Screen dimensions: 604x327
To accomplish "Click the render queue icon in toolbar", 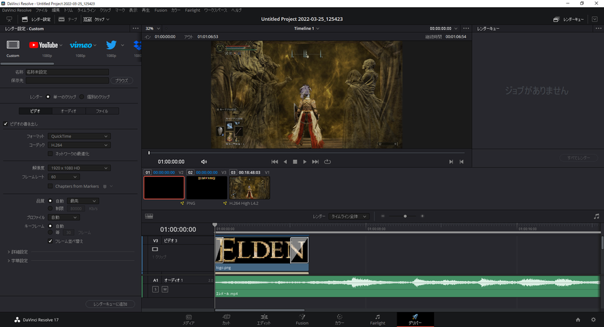I will coord(556,19).
